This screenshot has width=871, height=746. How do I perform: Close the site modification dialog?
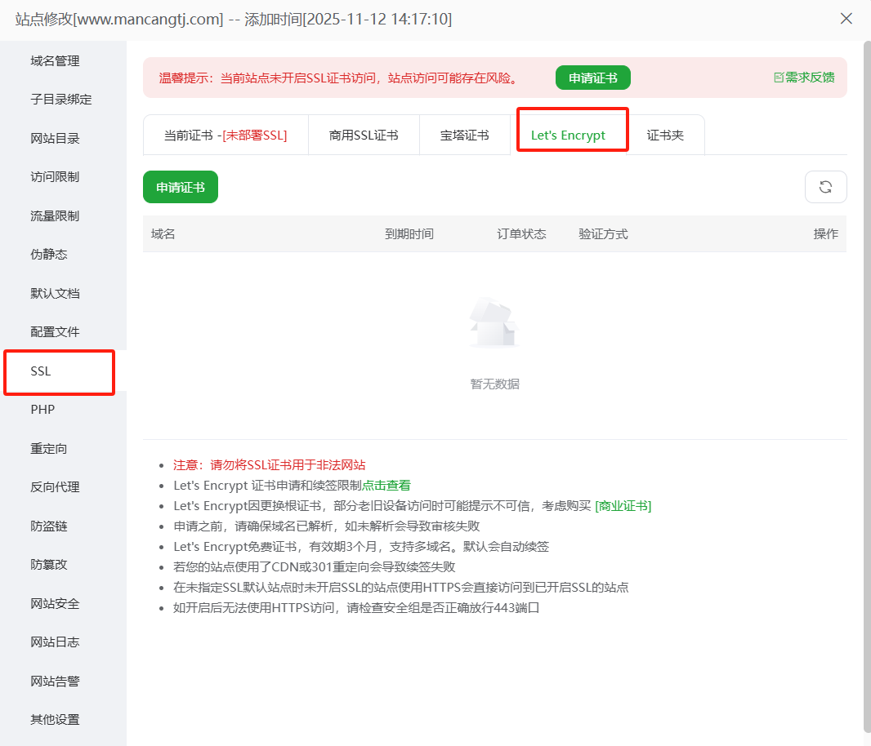(846, 19)
